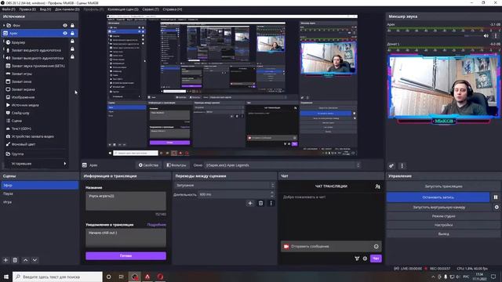Open the Файл menu

pyautogui.click(x=9, y=9)
